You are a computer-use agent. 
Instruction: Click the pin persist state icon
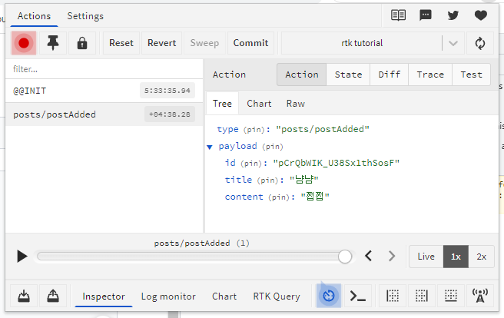point(53,43)
